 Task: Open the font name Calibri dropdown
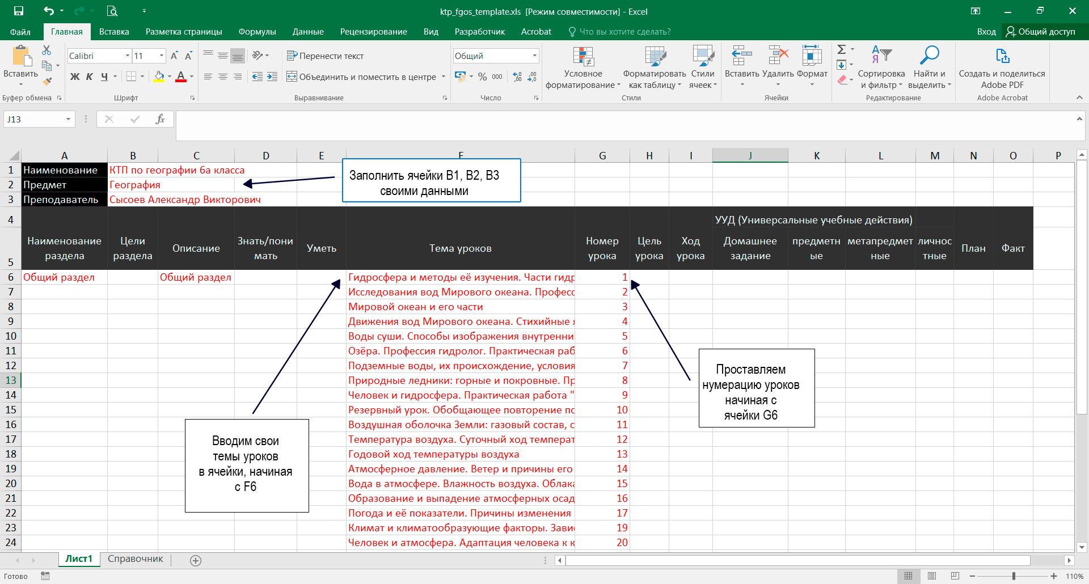coord(127,56)
